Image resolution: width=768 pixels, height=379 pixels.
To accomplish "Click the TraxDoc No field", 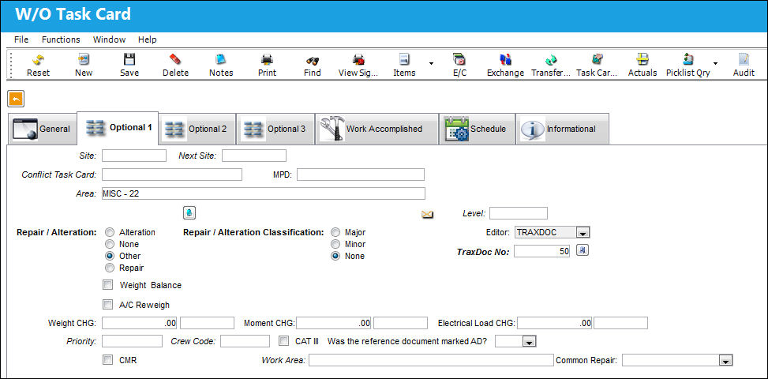I will 541,251.
